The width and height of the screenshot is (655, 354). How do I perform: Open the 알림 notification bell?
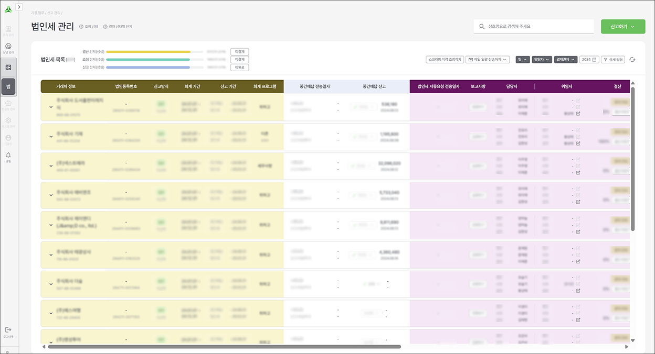click(8, 156)
